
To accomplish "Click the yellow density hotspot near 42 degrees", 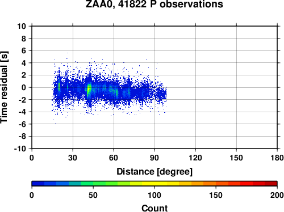I will (x=89, y=90).
